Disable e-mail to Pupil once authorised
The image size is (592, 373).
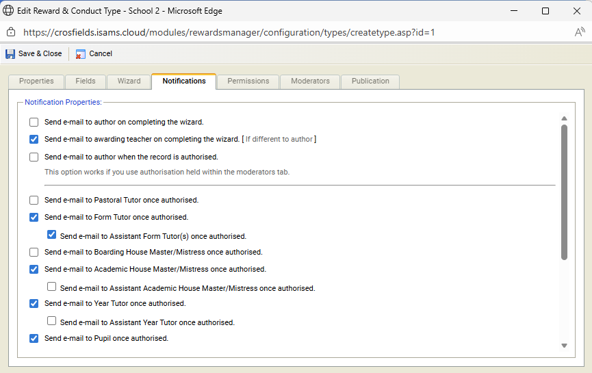coord(34,338)
